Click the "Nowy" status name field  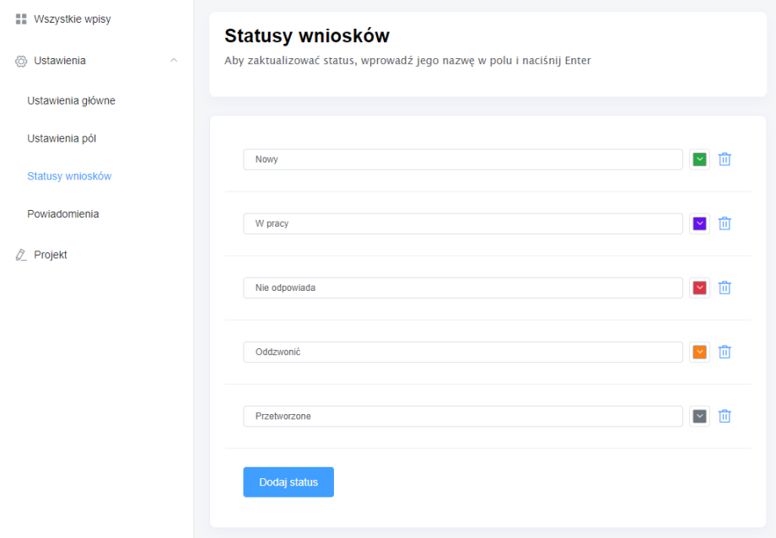point(462,159)
